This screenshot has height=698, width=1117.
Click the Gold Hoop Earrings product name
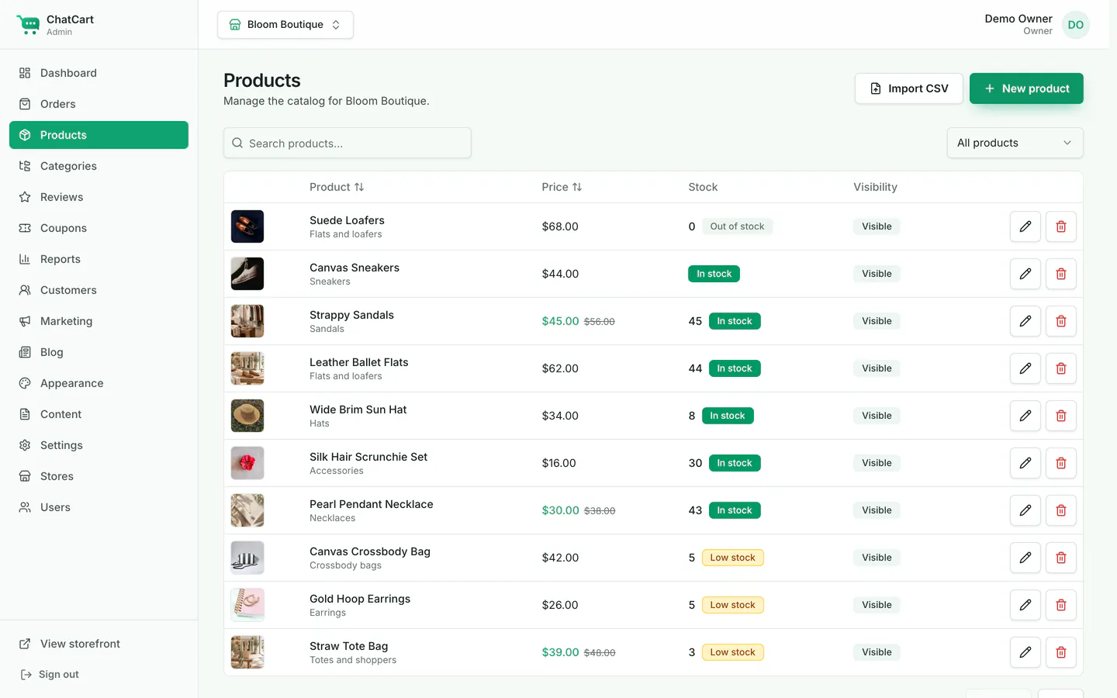point(360,599)
